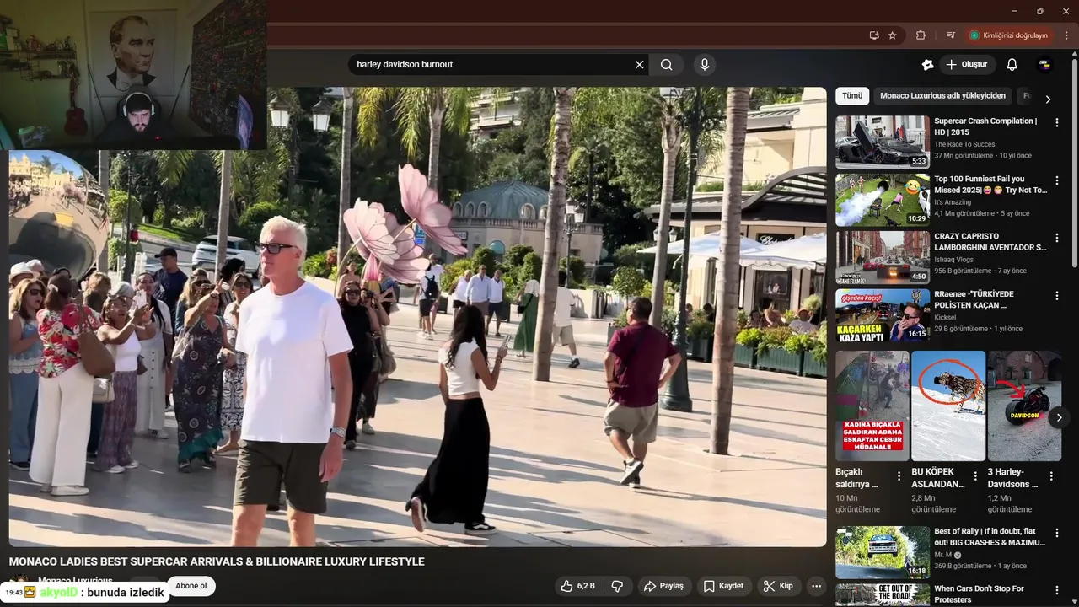This screenshot has height=607, width=1079.
Task: Open Supercar Crash Compilation video thumbnail
Action: point(883,142)
